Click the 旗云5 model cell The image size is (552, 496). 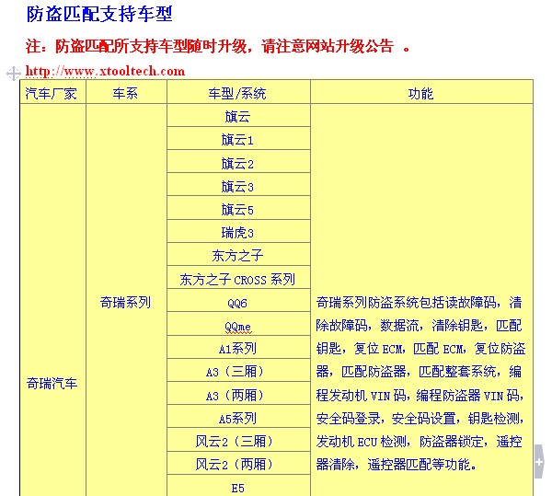237,210
